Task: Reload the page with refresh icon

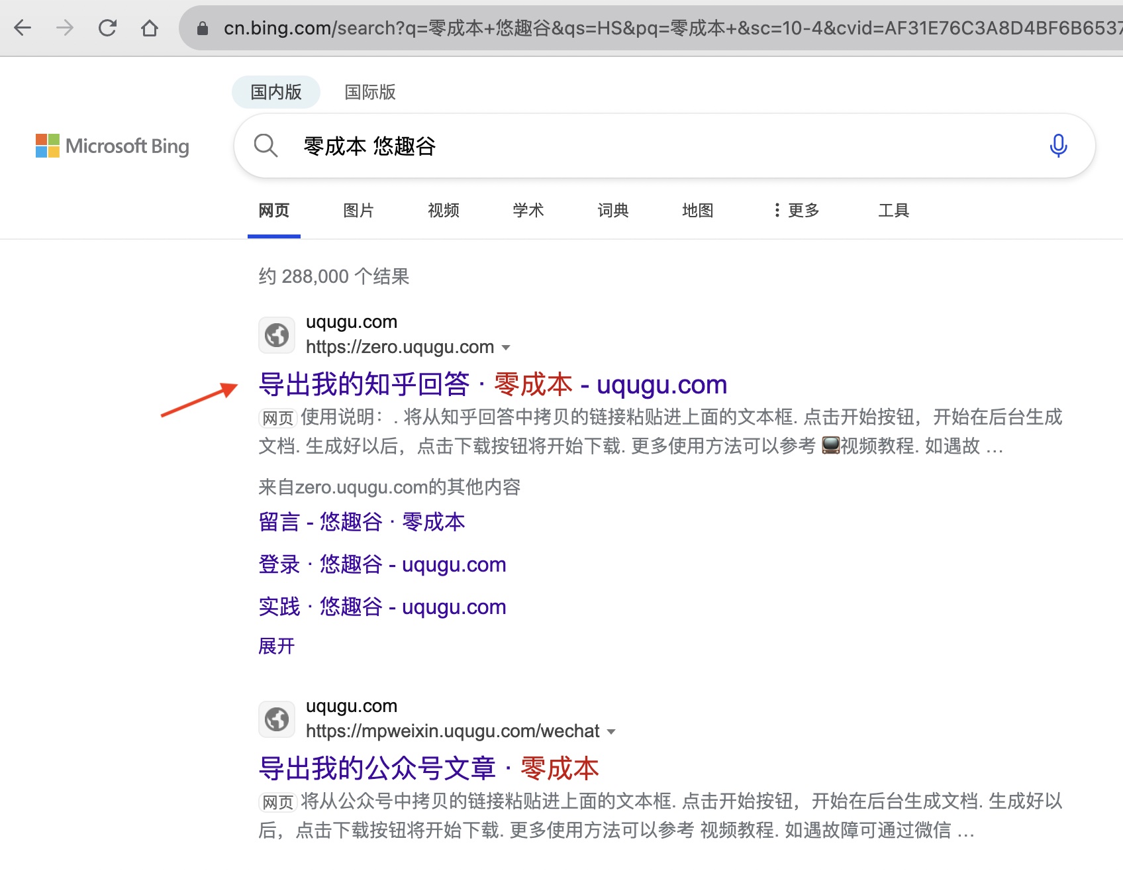Action: click(107, 28)
